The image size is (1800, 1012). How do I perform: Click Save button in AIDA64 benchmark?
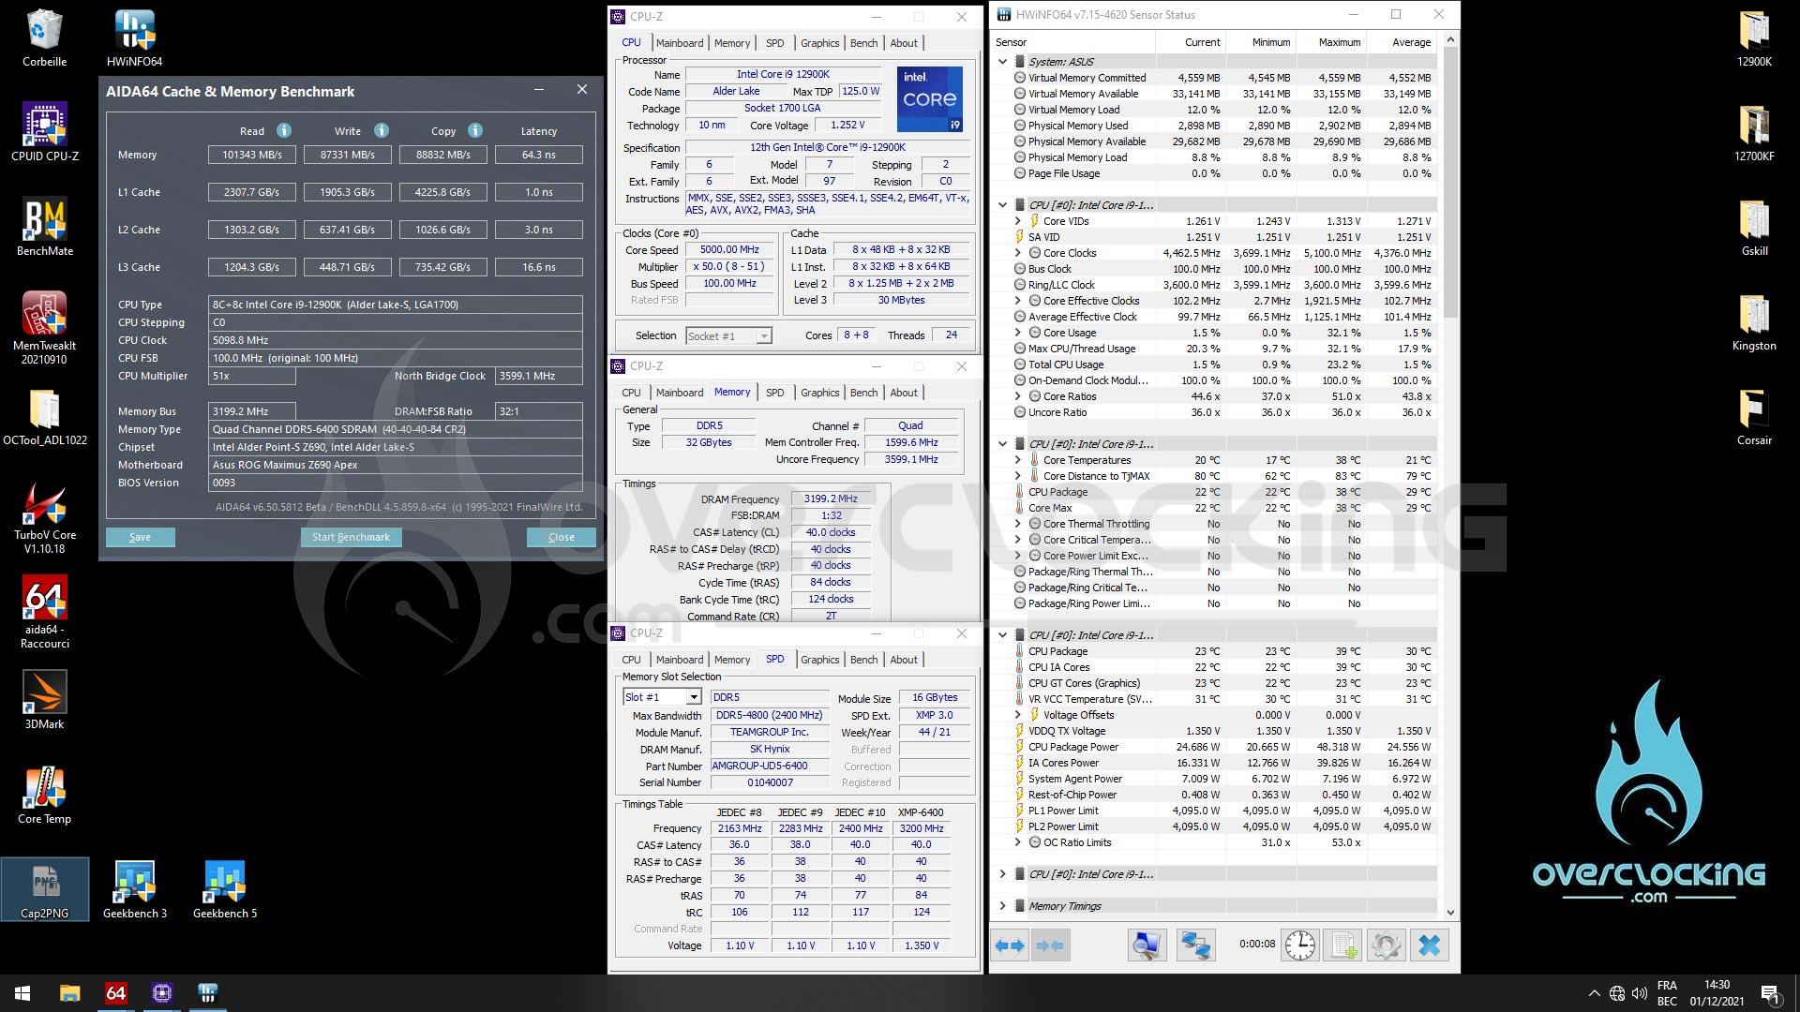pyautogui.click(x=140, y=537)
